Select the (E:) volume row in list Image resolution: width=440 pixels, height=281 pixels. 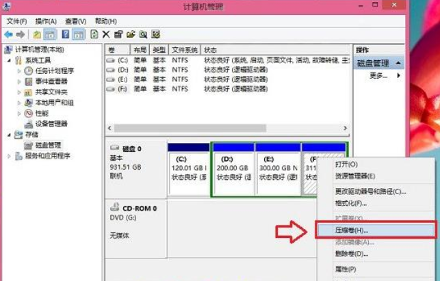click(228, 79)
